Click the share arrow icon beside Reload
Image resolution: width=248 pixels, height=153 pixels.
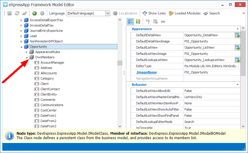pos(25,13)
